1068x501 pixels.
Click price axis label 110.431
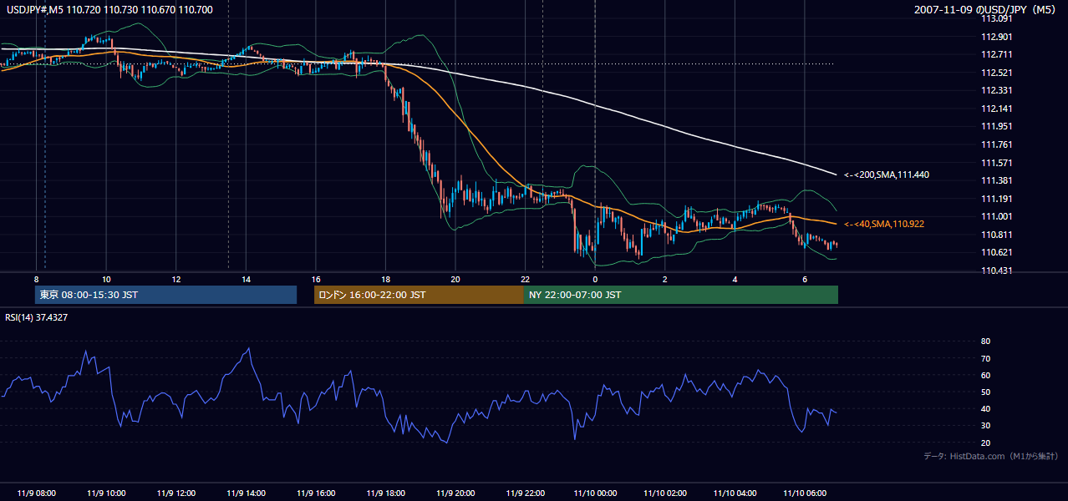(x=995, y=271)
